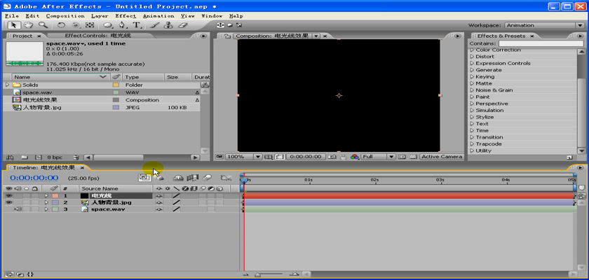Switch to Effect Controls tab
The image size is (589, 280).
[x=97, y=36]
